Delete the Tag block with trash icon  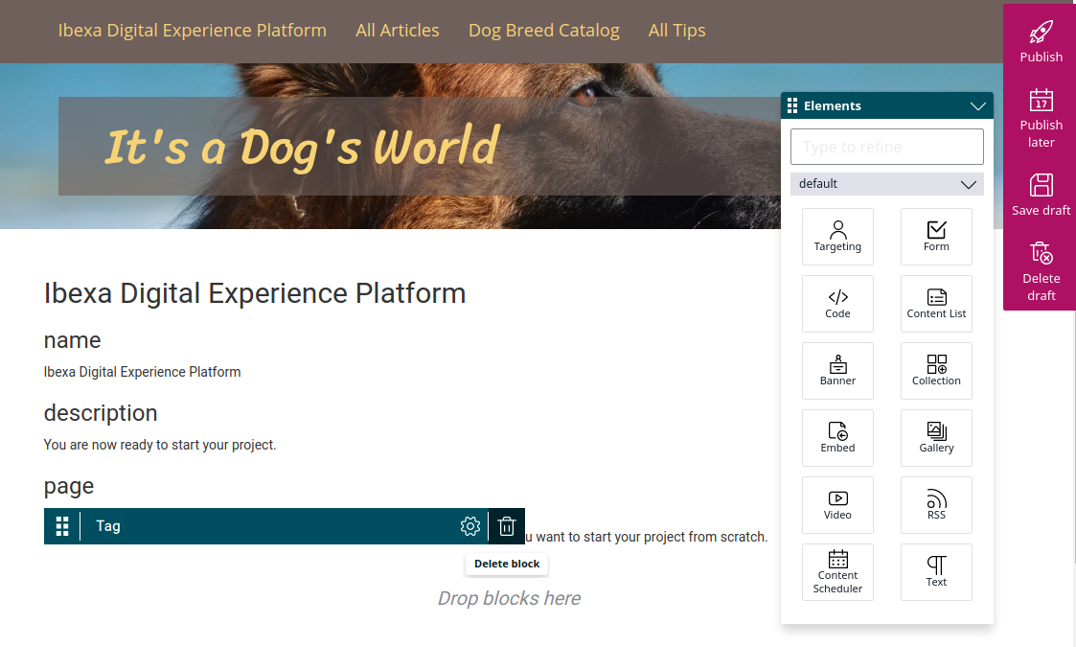coord(507,526)
